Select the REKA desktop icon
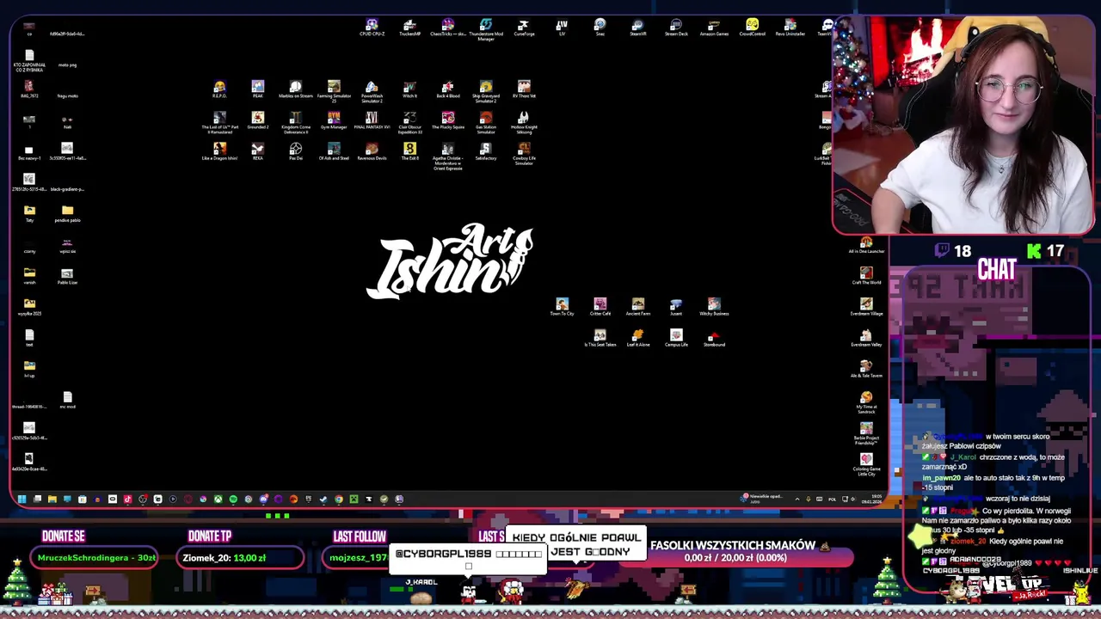This screenshot has width=1101, height=619. pos(257,151)
